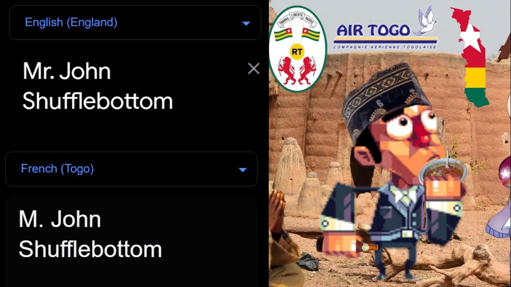Clear the source text with the X icon
The height and width of the screenshot is (287, 511).
254,69
